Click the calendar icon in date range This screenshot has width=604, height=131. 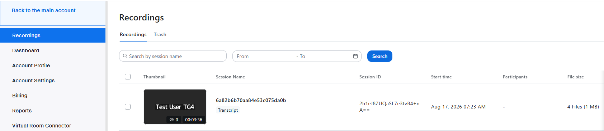click(x=355, y=56)
